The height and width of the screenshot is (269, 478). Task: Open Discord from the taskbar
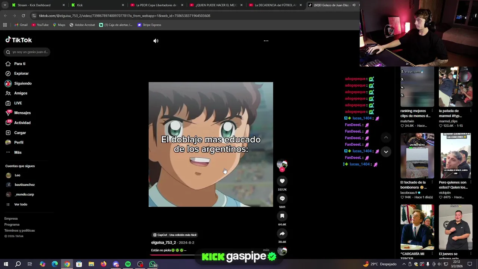click(116, 264)
